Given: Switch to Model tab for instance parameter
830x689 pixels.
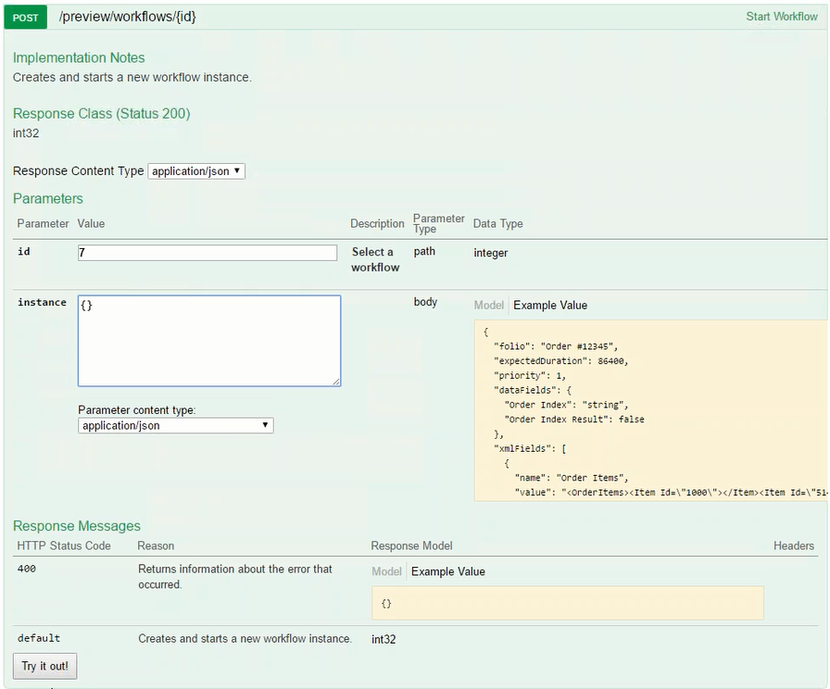Looking at the screenshot, I should pyautogui.click(x=489, y=306).
